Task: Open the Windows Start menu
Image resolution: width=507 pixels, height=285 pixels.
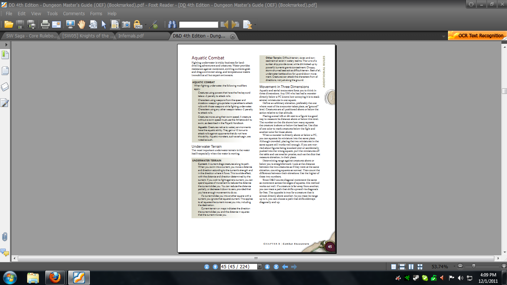Action: 10,278
